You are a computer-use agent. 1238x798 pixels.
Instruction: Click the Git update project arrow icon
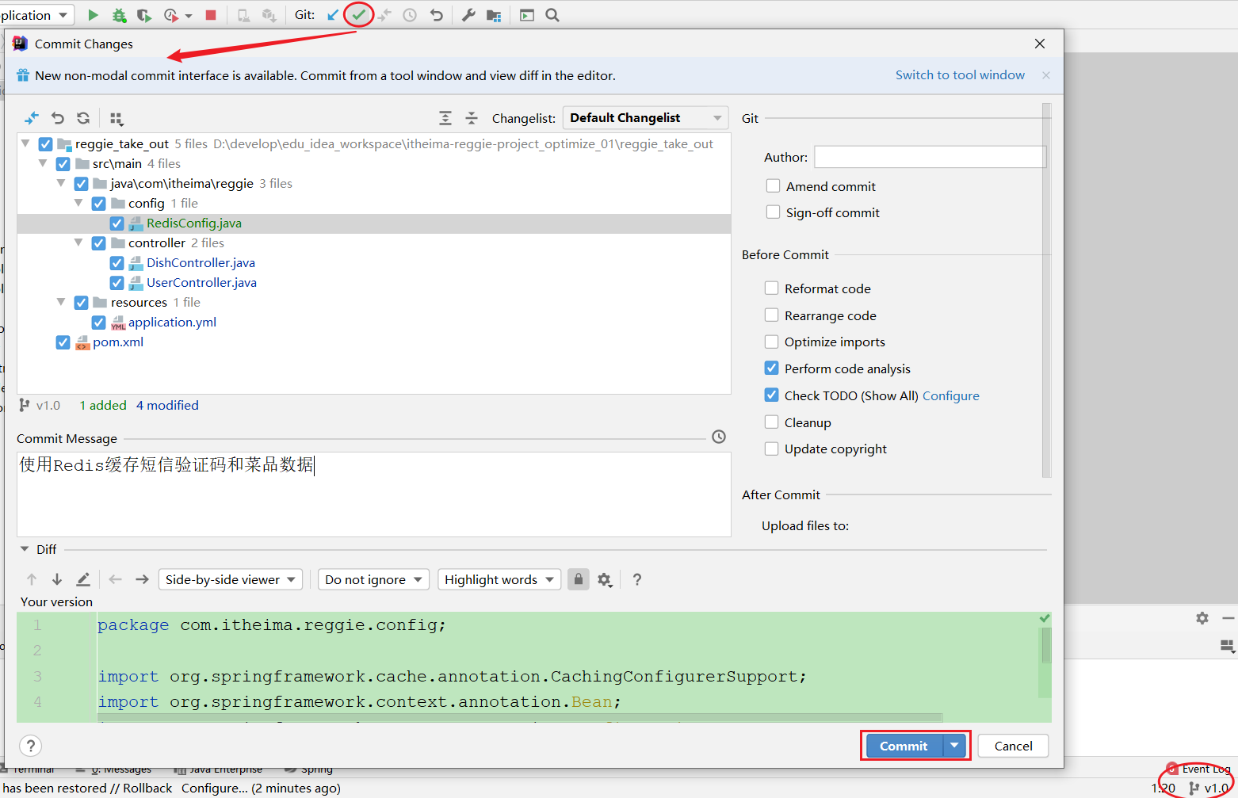(x=333, y=15)
